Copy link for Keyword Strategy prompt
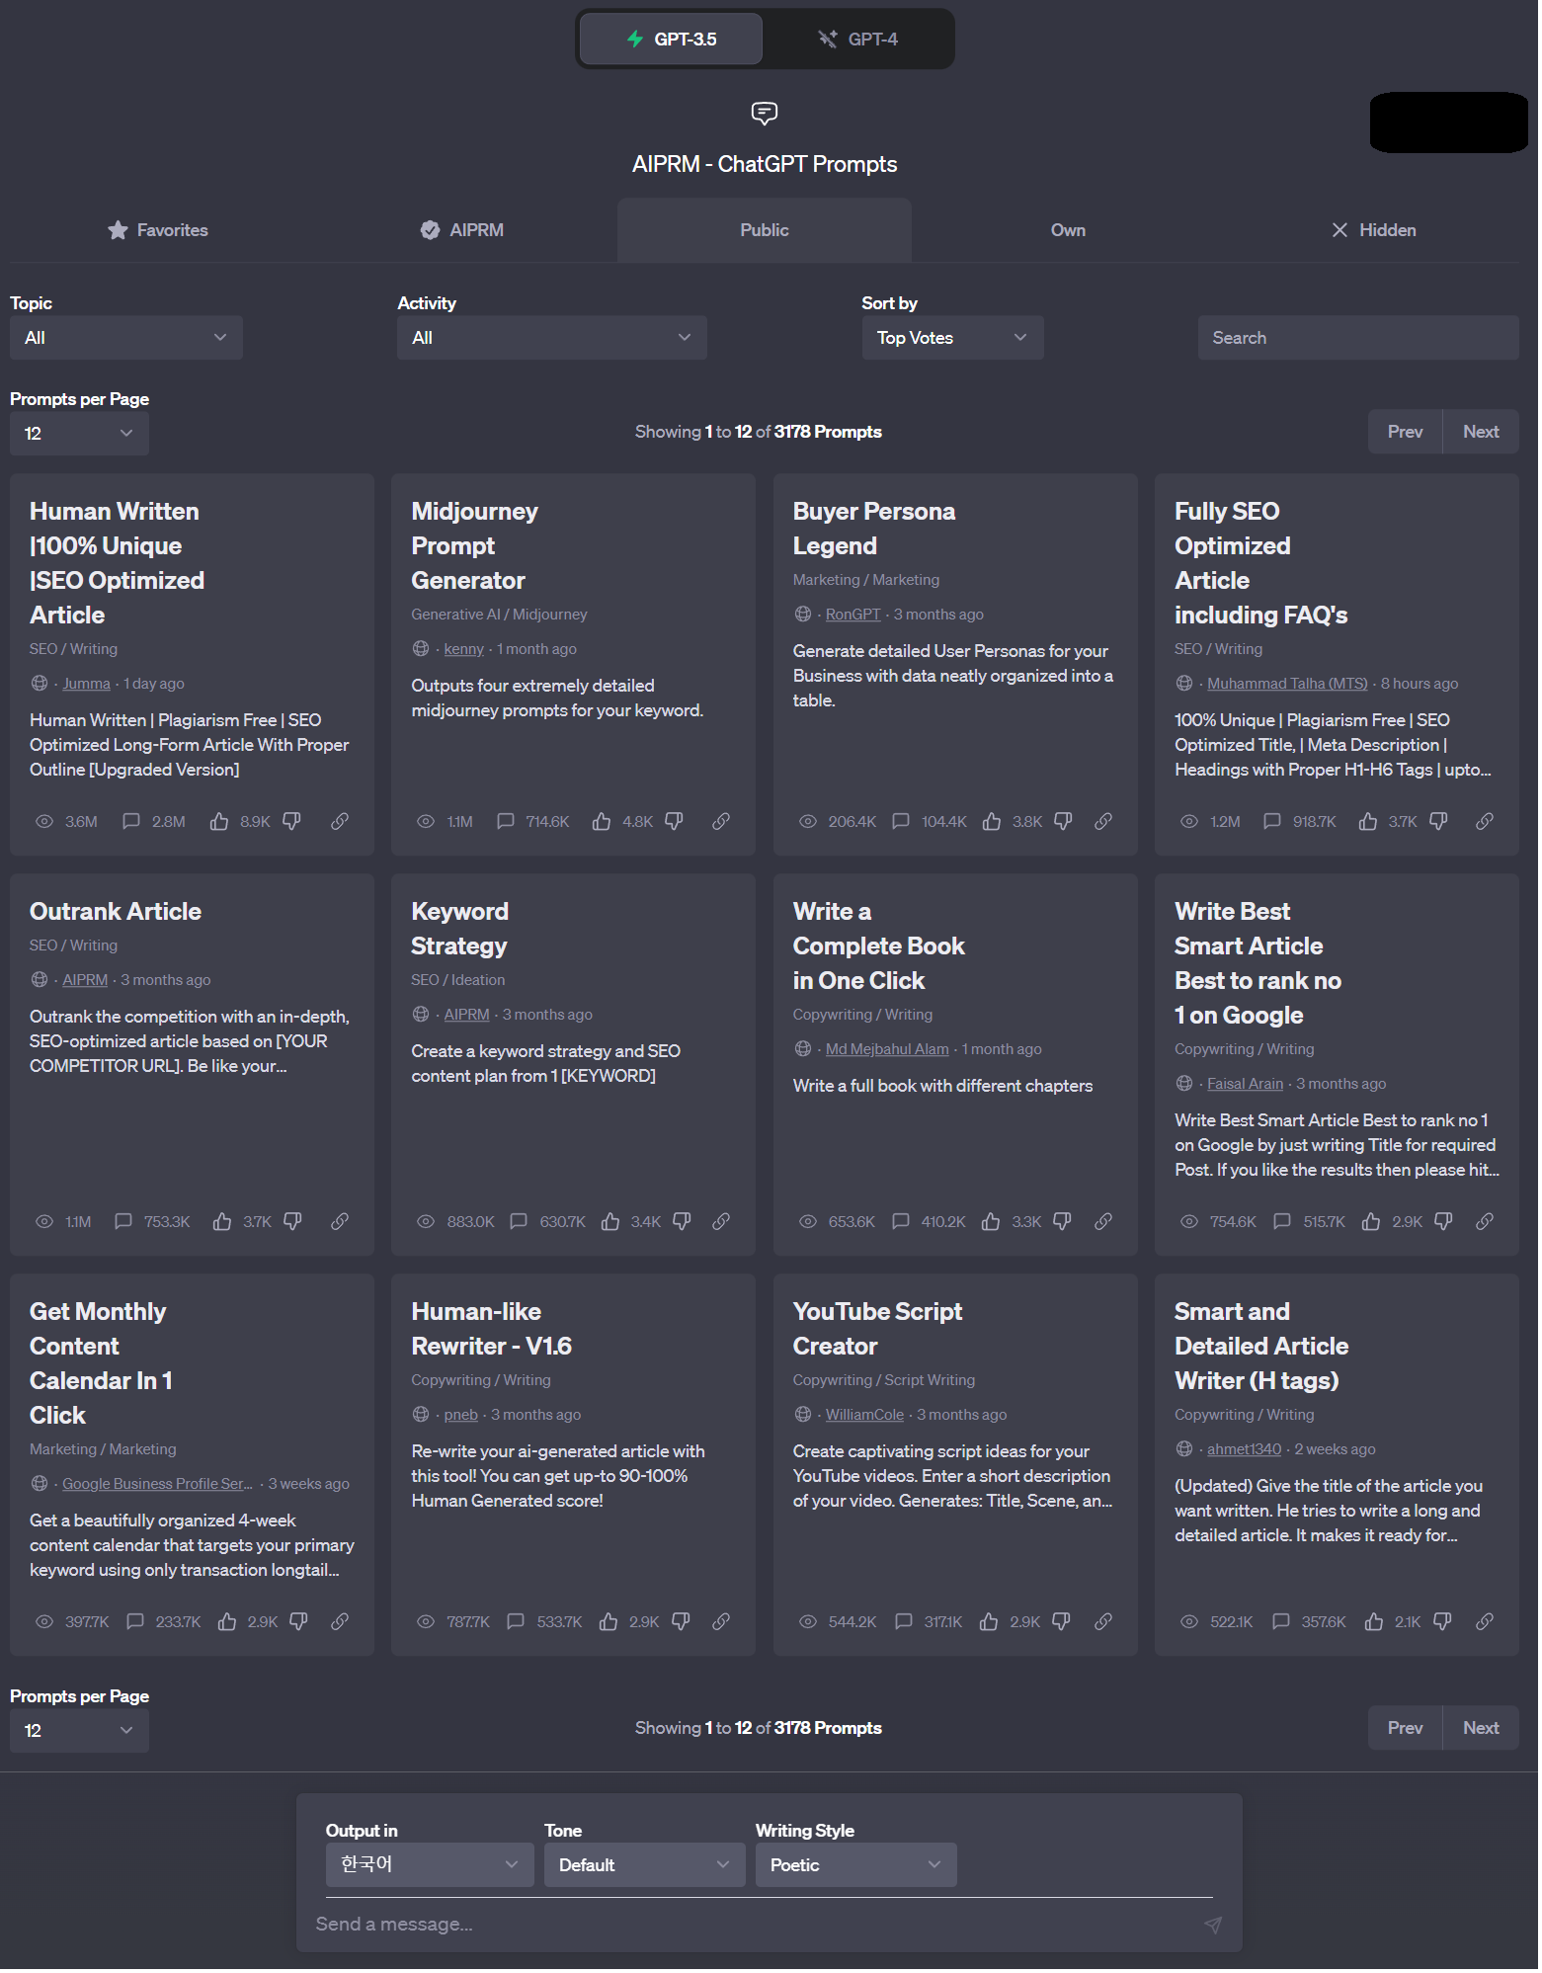1542x1973 pixels. tap(722, 1223)
